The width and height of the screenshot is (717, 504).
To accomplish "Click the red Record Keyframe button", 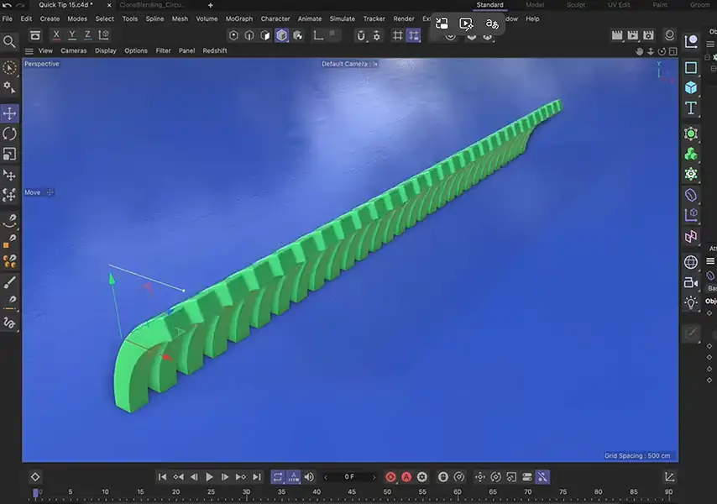I will [390, 476].
